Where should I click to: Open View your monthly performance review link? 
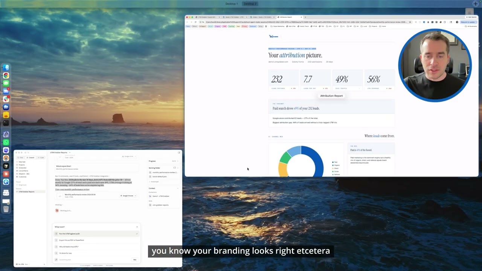coord(72,189)
